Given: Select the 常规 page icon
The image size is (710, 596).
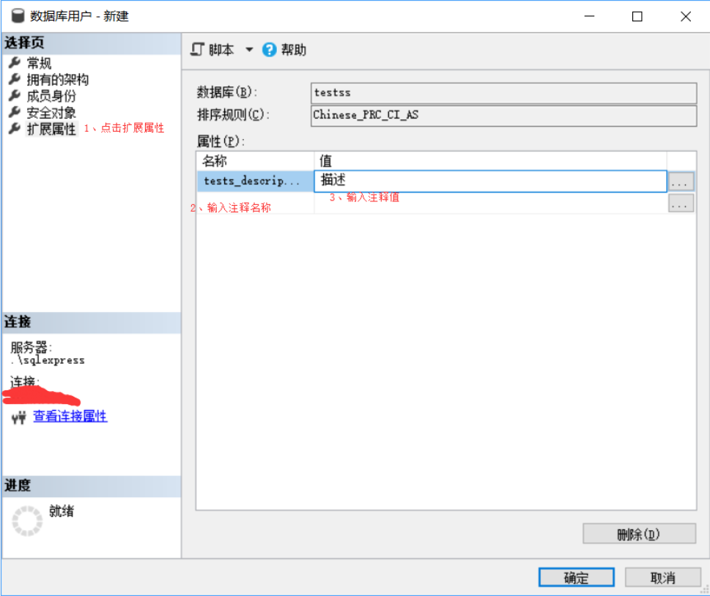Looking at the screenshot, I should pos(16,63).
